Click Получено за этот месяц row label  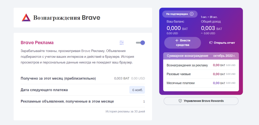[58, 78]
